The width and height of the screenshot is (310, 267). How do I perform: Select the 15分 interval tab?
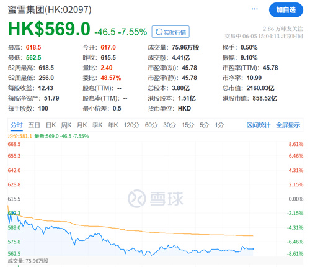[188, 125]
